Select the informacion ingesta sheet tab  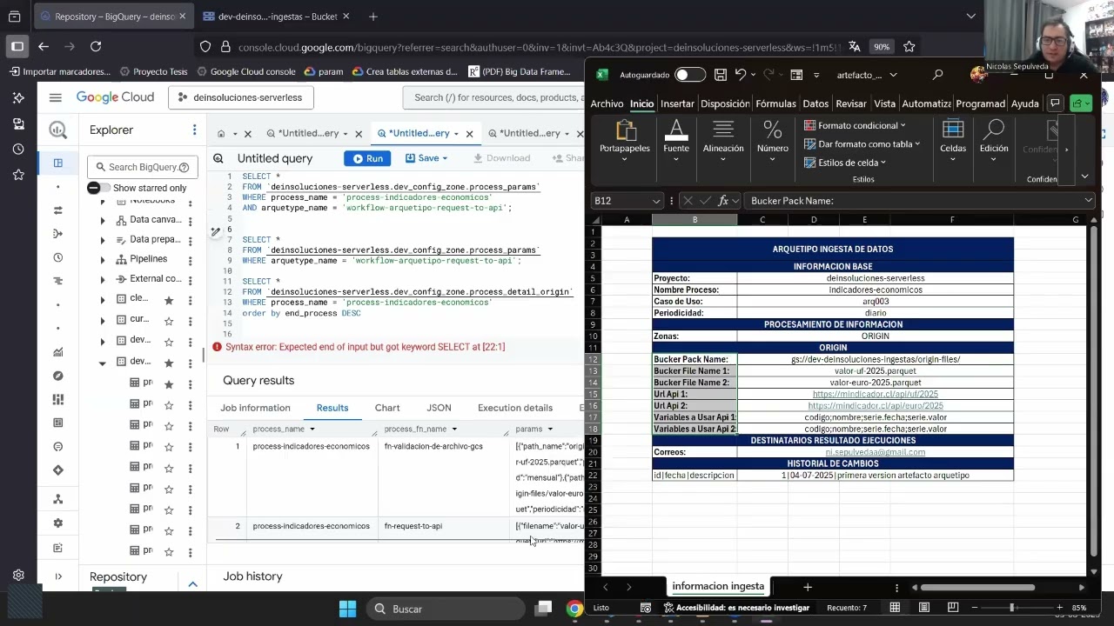click(718, 587)
